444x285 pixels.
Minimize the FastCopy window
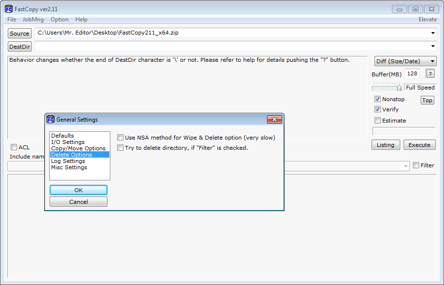[400, 9]
